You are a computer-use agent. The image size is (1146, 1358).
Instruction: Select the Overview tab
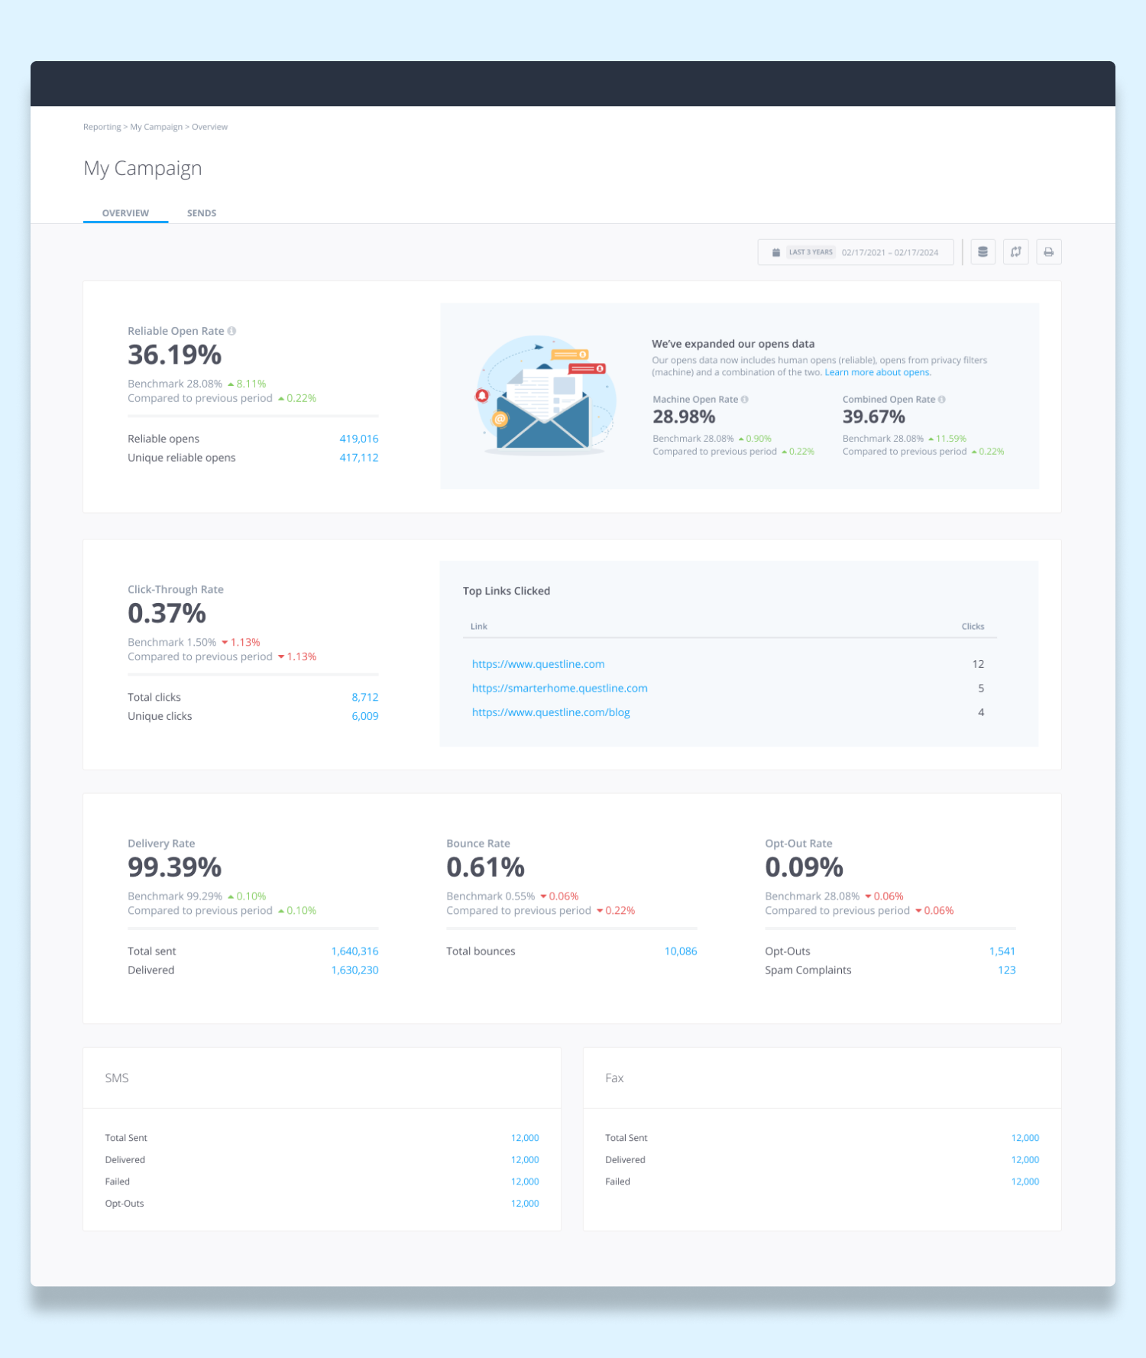tap(125, 213)
